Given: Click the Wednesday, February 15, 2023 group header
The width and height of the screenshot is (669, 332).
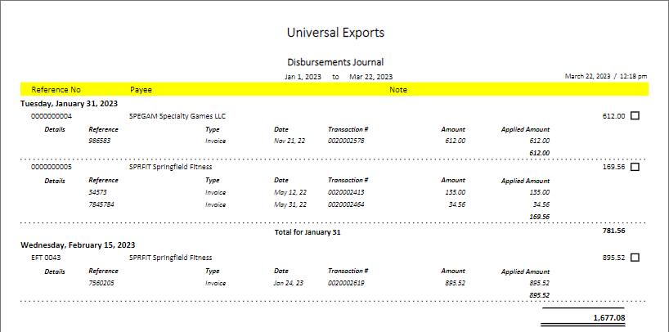Looking at the screenshot, I should pos(78,245).
